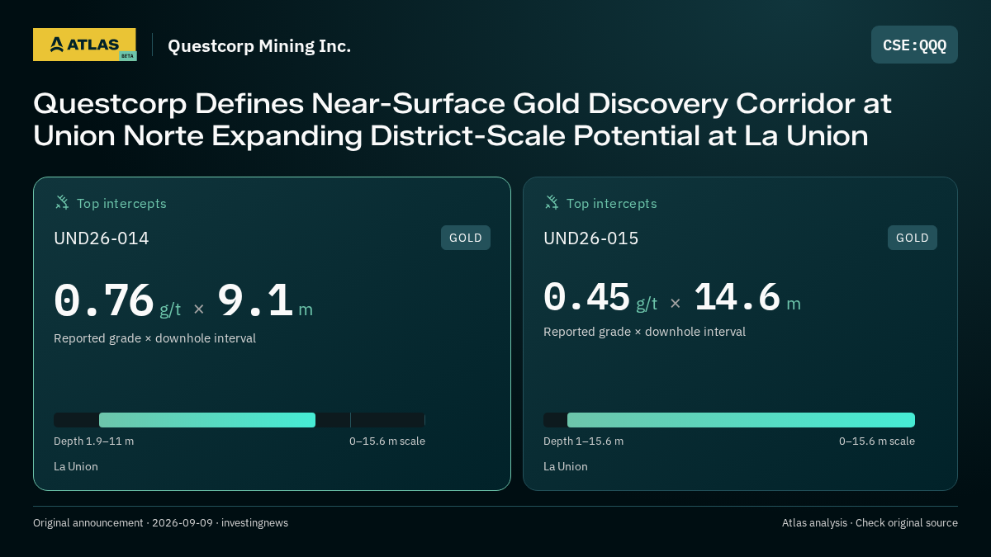Image resolution: width=991 pixels, height=557 pixels.
Task: Click 0–15.6 m scale label in UND26-015 card
Action: tap(877, 441)
